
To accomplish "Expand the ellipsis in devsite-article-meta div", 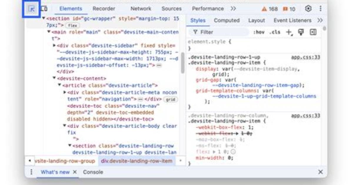I will (140, 99).
